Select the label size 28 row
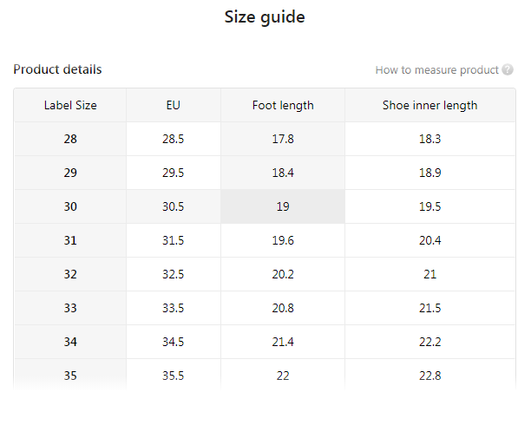The width and height of the screenshot is (531, 425). point(70,139)
